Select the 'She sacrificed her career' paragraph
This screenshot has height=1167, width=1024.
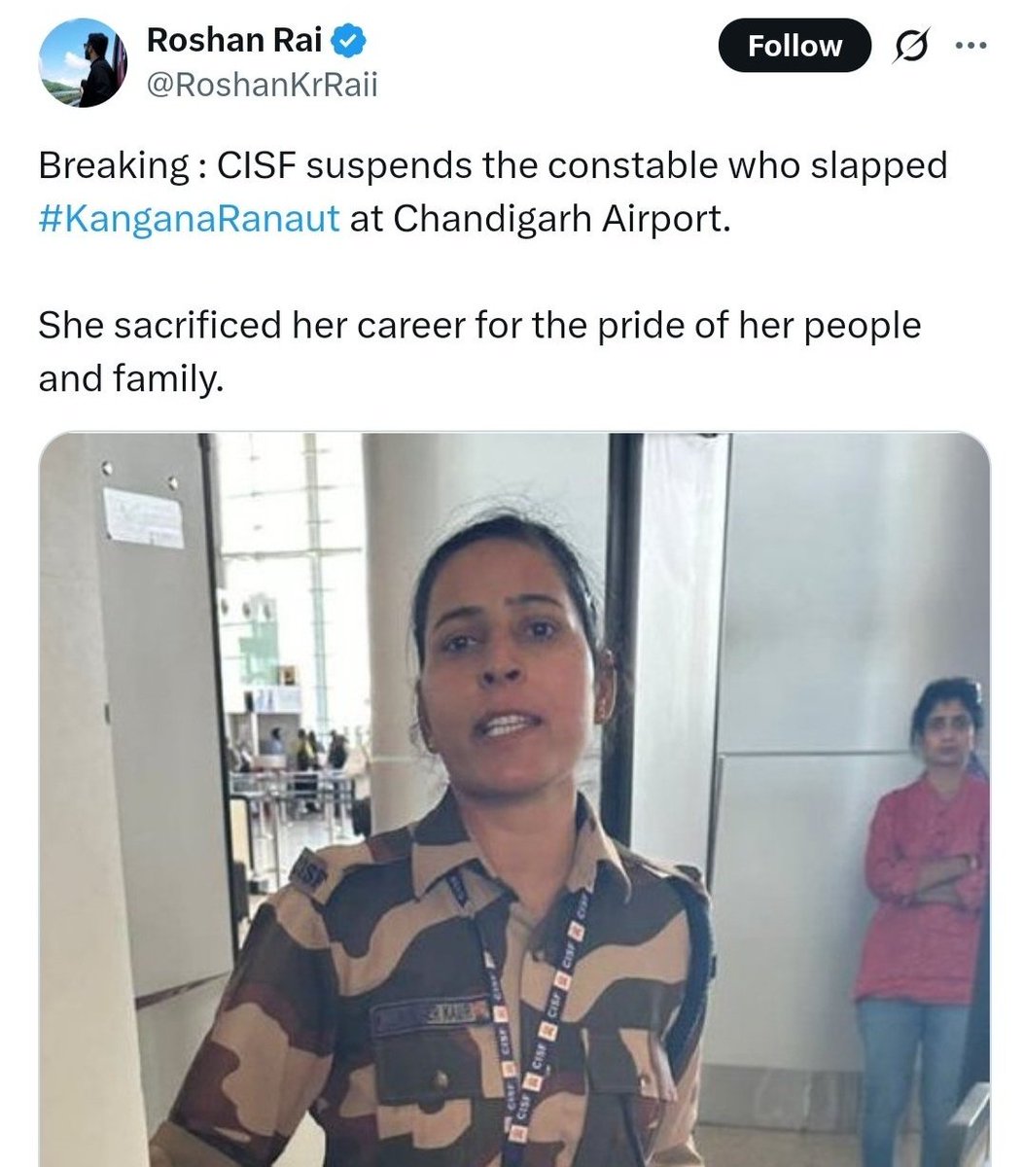pos(479,351)
